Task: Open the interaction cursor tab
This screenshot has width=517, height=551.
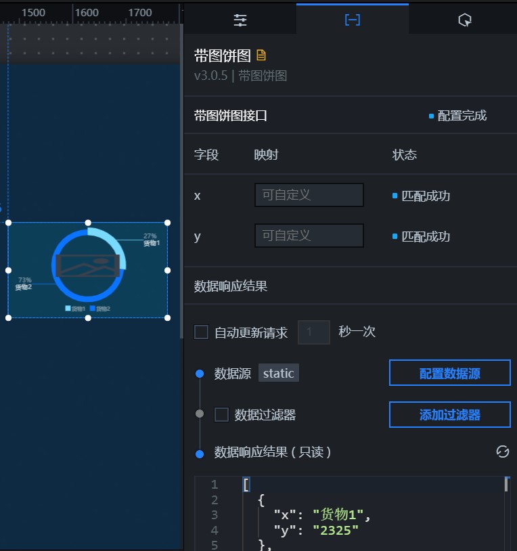Action: point(465,20)
